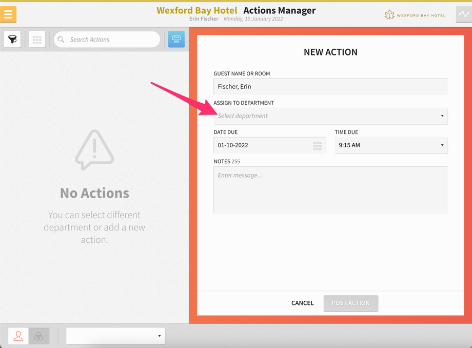Open the filter funnel tool
The width and height of the screenshot is (472, 348).
pos(12,39)
